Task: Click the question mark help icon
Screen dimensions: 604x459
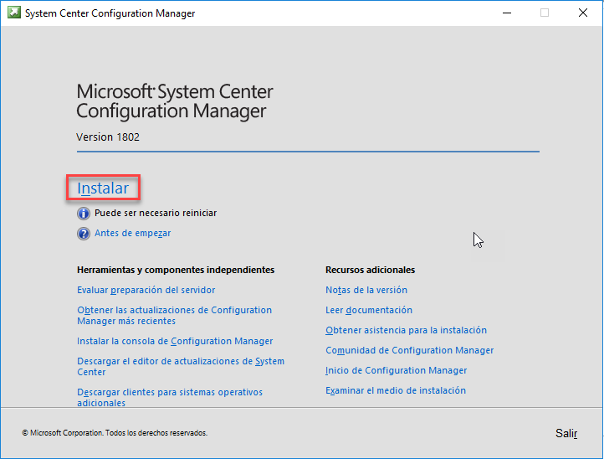Action: tap(84, 234)
